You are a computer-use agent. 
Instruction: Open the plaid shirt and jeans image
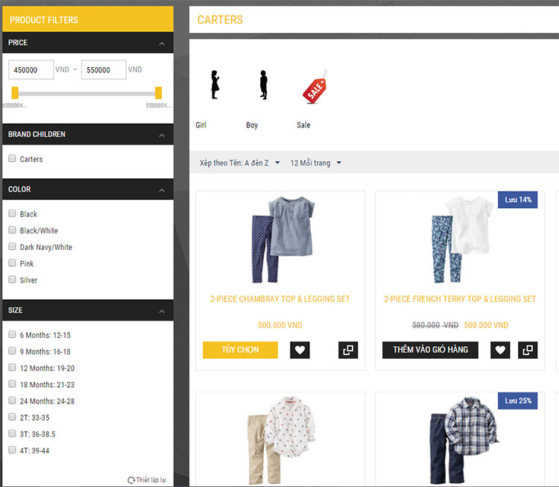click(x=464, y=440)
